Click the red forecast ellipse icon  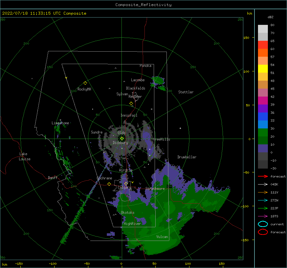coord(263,232)
